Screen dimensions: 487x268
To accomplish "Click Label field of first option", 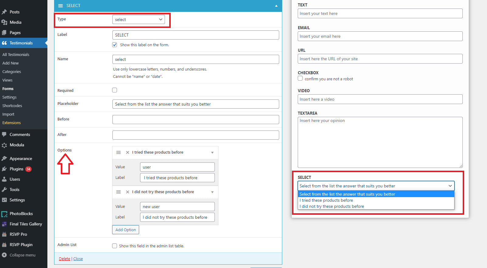I will pyautogui.click(x=177, y=178).
